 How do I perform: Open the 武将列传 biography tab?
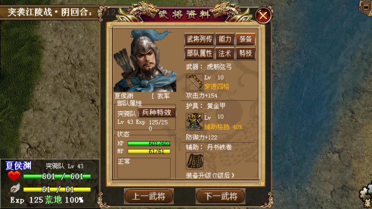(x=199, y=39)
